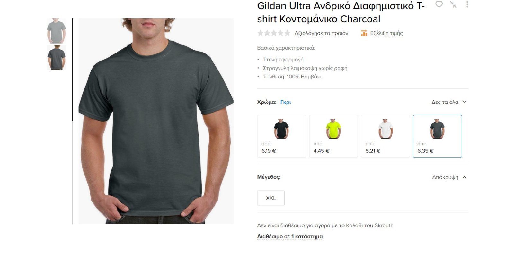514x254 pixels.
Task: Open the Αξιολόγησε το προϊόν link
Action: click(x=321, y=33)
